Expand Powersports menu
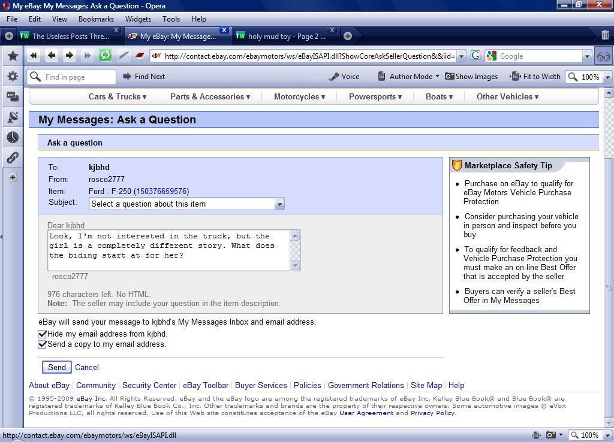Screen dimensions: 614x442 click(375, 96)
